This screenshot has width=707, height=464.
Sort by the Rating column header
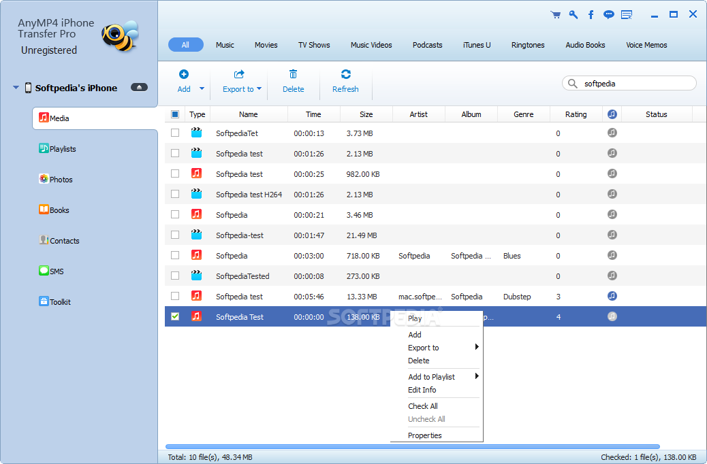point(576,114)
